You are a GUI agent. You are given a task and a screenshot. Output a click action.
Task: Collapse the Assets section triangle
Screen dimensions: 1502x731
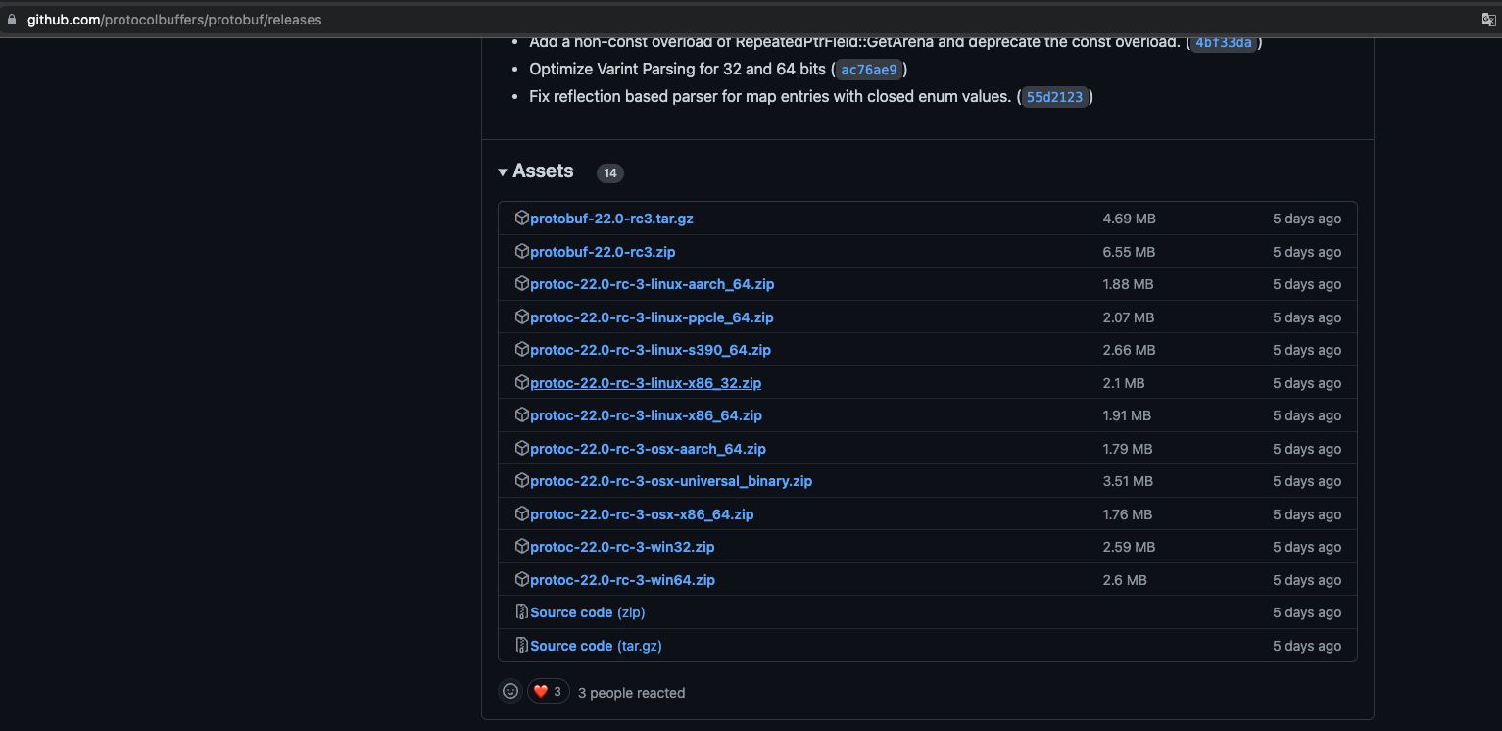503,172
